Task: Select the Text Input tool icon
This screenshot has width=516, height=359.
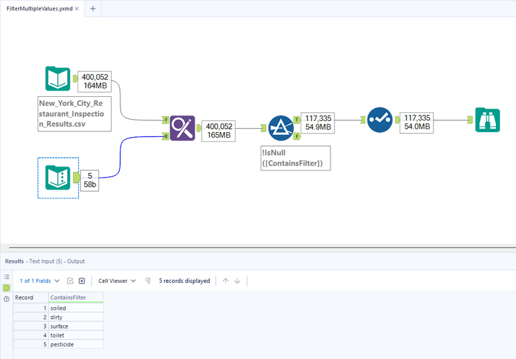Action: 57,178
